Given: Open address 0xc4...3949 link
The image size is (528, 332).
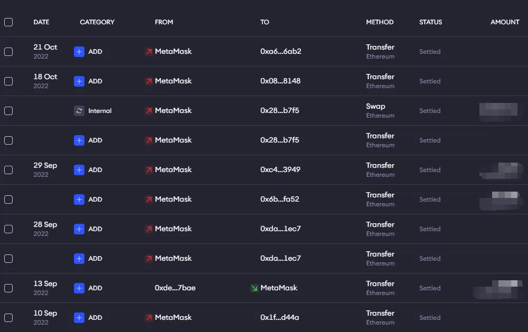Looking at the screenshot, I should click(280, 170).
